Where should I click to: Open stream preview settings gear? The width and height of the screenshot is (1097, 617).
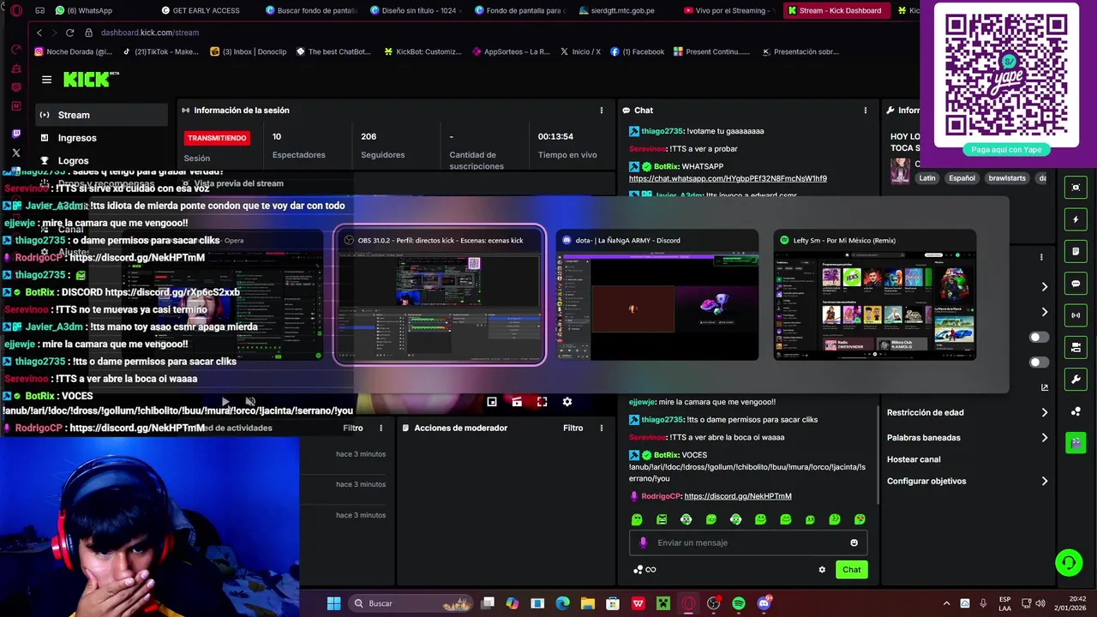(566, 401)
